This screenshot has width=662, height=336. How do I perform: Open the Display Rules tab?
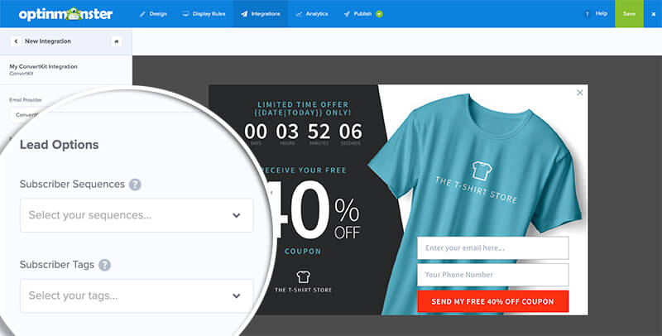click(x=204, y=14)
